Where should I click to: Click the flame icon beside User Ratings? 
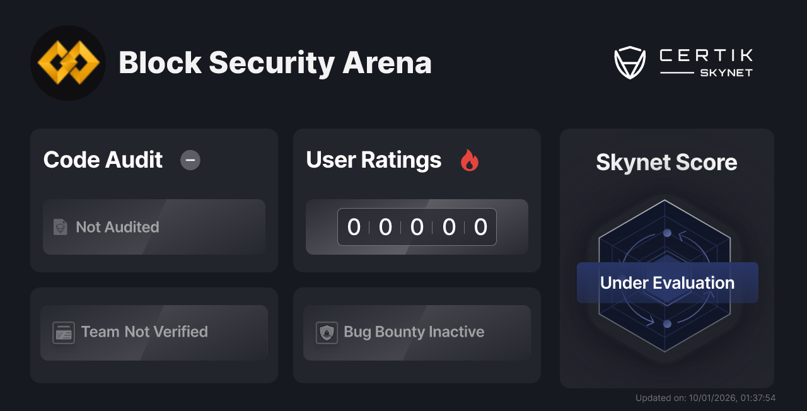[469, 161]
